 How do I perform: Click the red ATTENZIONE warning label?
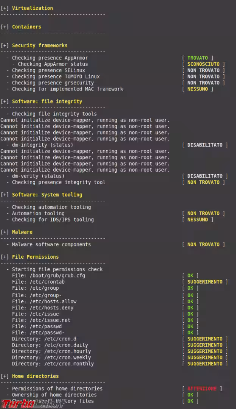click(202, 389)
